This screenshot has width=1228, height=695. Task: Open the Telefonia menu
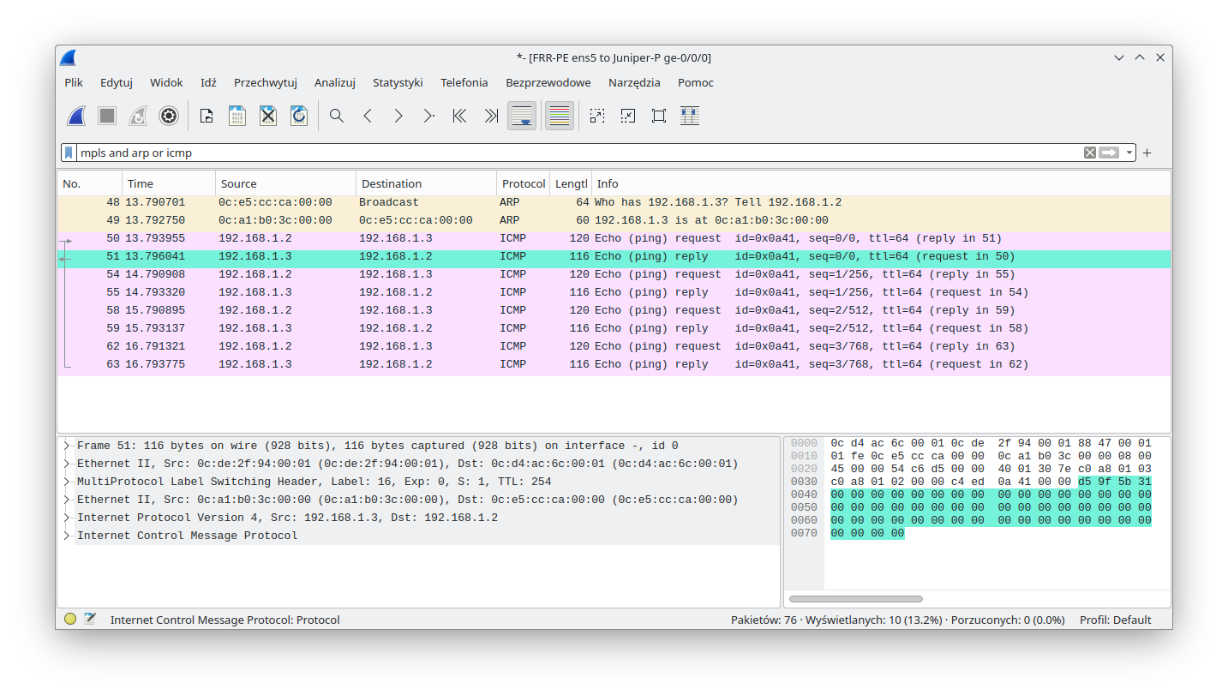464,82
